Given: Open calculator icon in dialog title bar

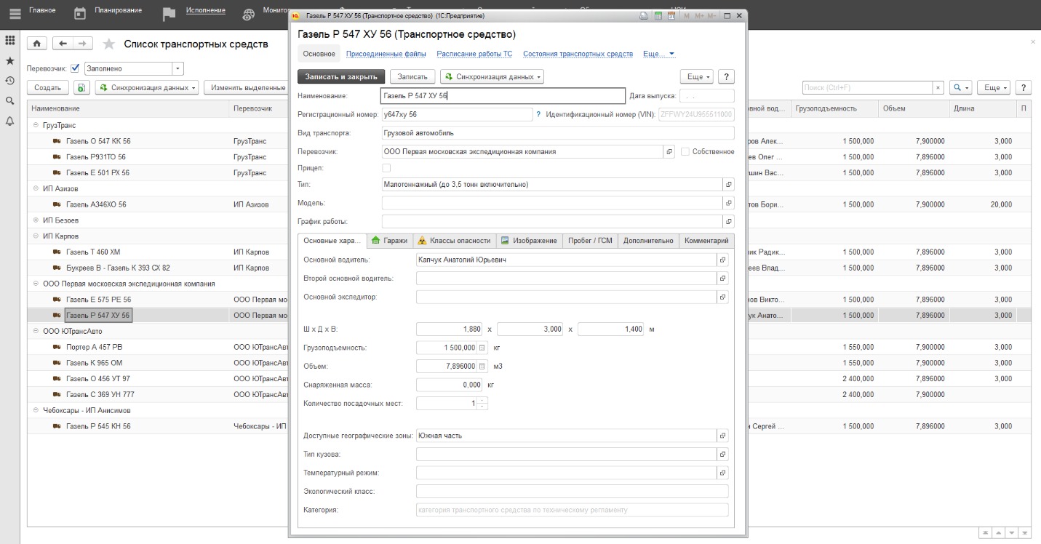Looking at the screenshot, I should point(658,15).
